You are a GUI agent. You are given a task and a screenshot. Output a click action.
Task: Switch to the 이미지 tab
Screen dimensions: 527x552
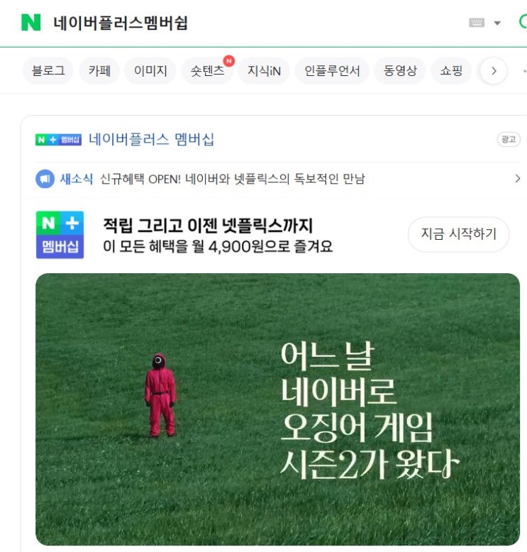pos(150,71)
